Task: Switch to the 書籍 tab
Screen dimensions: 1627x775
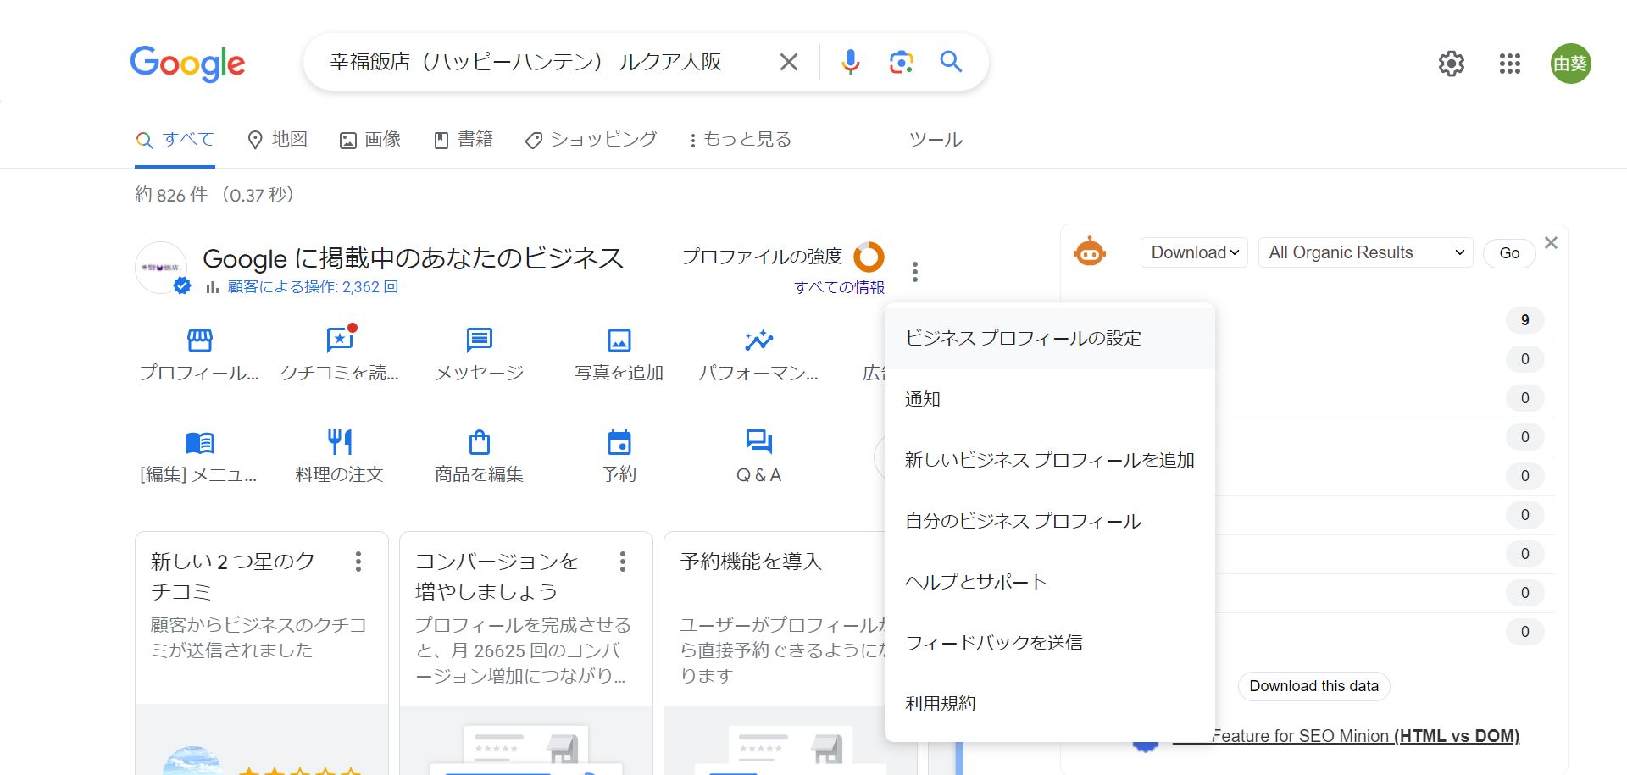Action: click(464, 140)
